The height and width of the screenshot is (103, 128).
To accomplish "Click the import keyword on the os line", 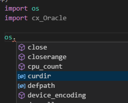I will (16, 9).
